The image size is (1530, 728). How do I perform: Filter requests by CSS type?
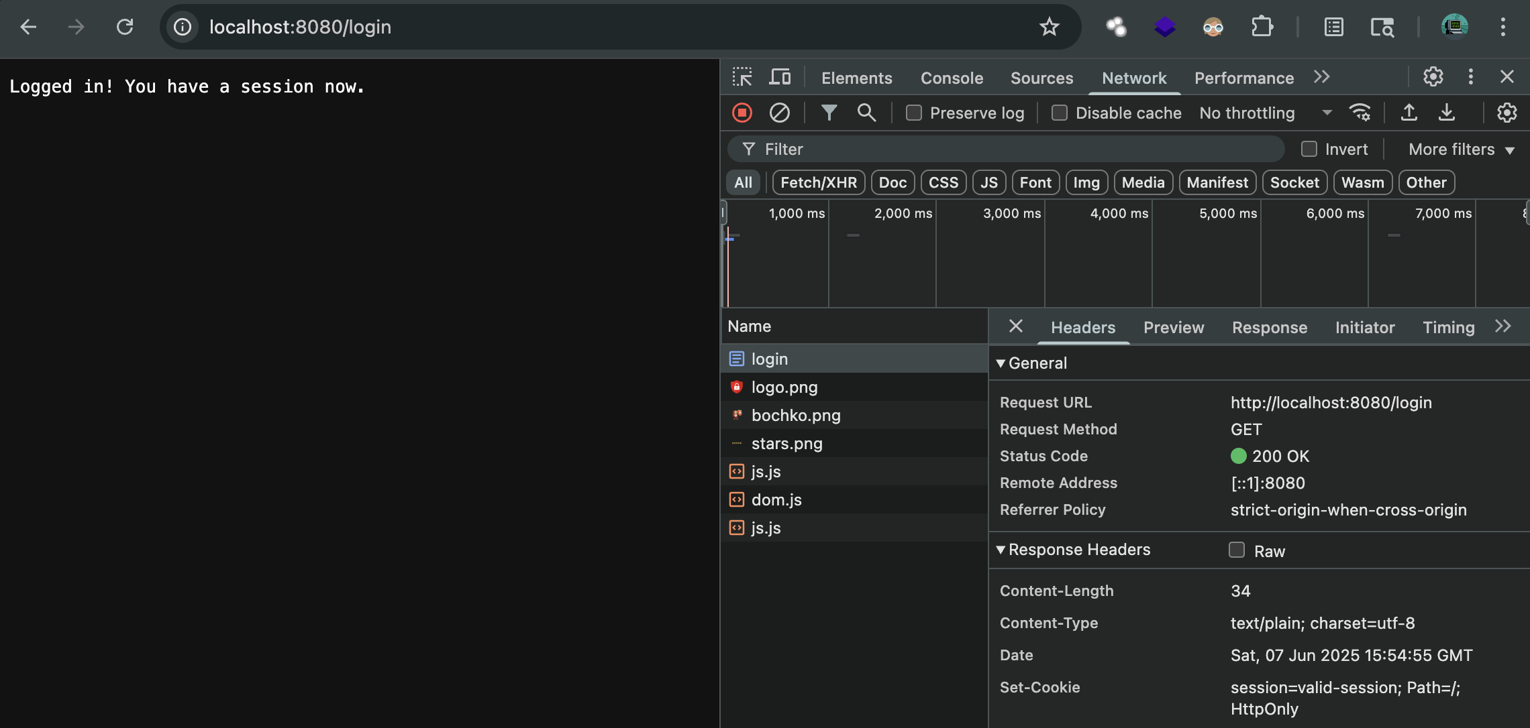943,182
